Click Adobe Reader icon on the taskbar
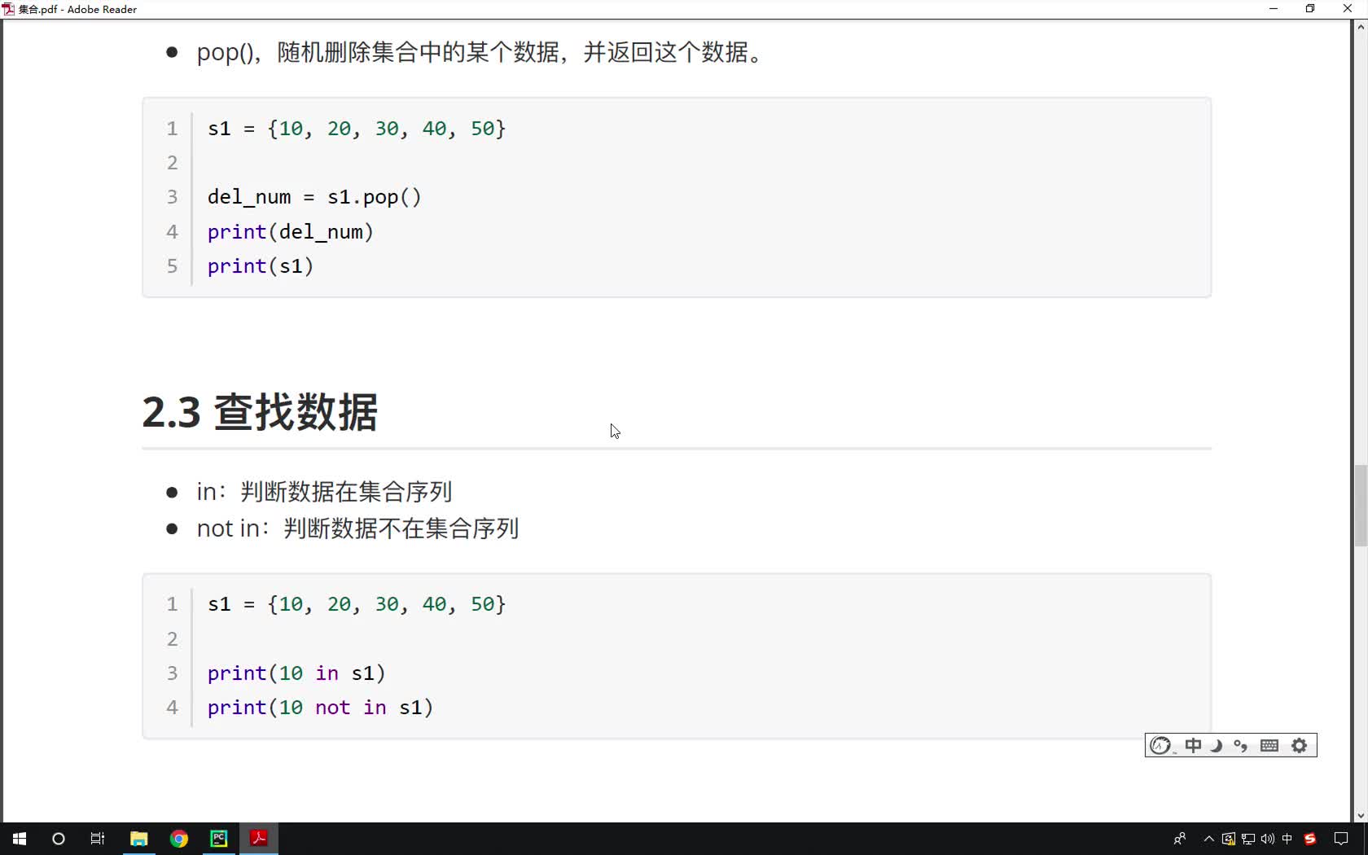 pyautogui.click(x=259, y=839)
